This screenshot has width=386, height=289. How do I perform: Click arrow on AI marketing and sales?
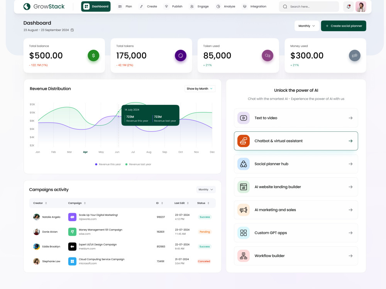pyautogui.click(x=350, y=210)
